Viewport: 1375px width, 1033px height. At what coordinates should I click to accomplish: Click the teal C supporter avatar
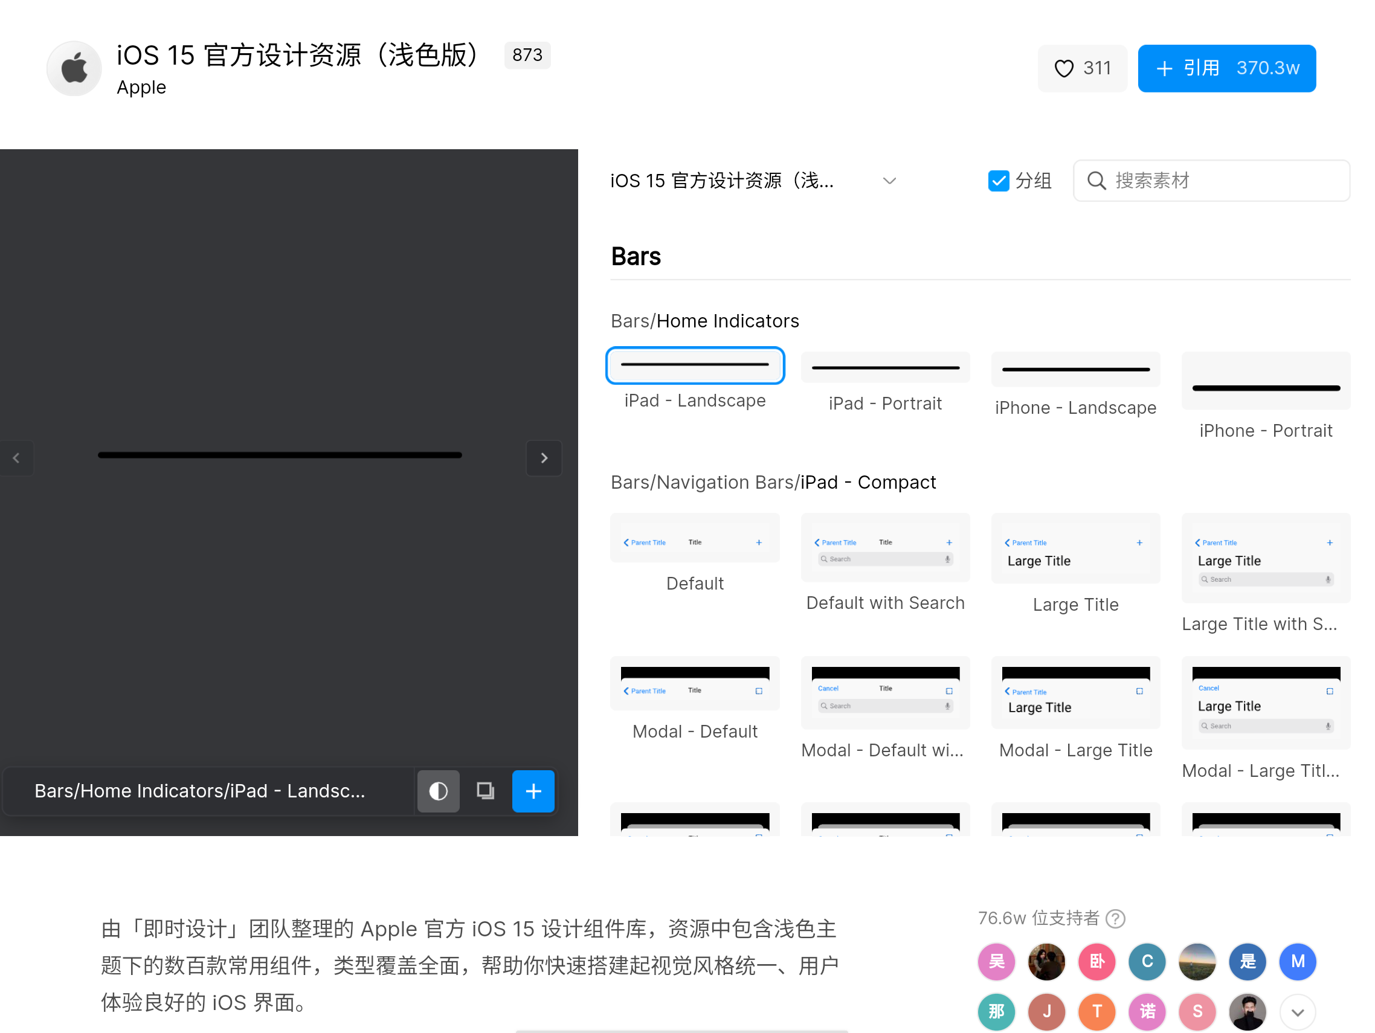(x=1147, y=962)
